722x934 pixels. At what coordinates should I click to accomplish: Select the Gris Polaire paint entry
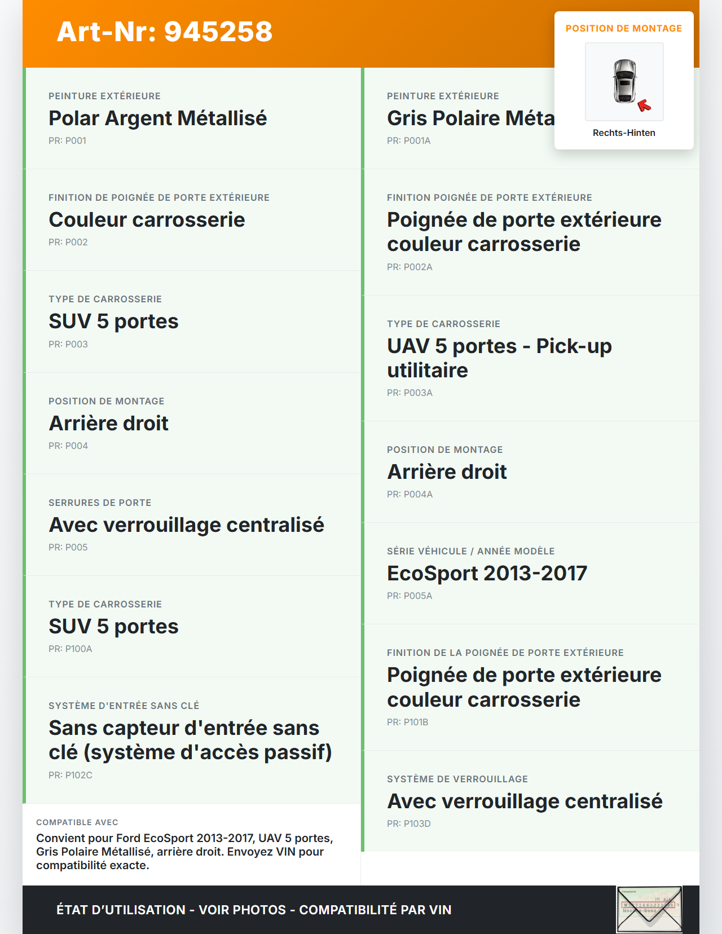point(470,118)
